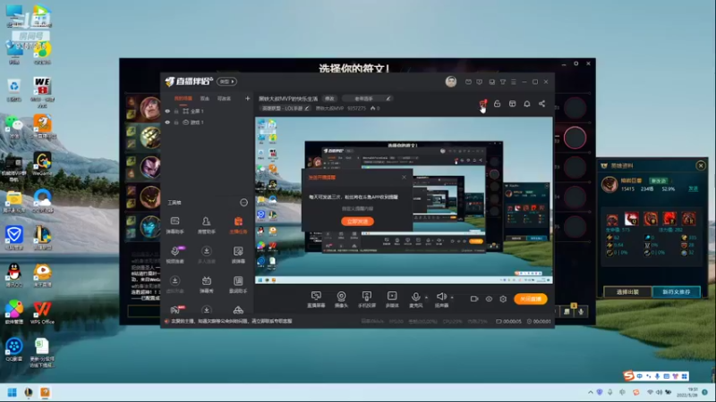Screen dimensions: 716x402
Task: Toggle visibility eye of 游戏 1 source
Action: (x=167, y=122)
